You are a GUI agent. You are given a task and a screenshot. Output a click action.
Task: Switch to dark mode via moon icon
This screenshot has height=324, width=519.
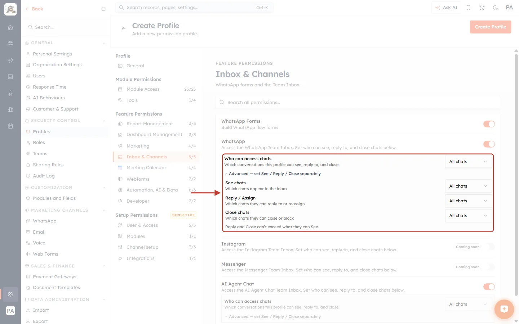(x=496, y=8)
